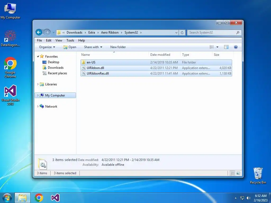This screenshot has width=271, height=203.
Task: Select Network in navigation pane
Action: [x=51, y=107]
